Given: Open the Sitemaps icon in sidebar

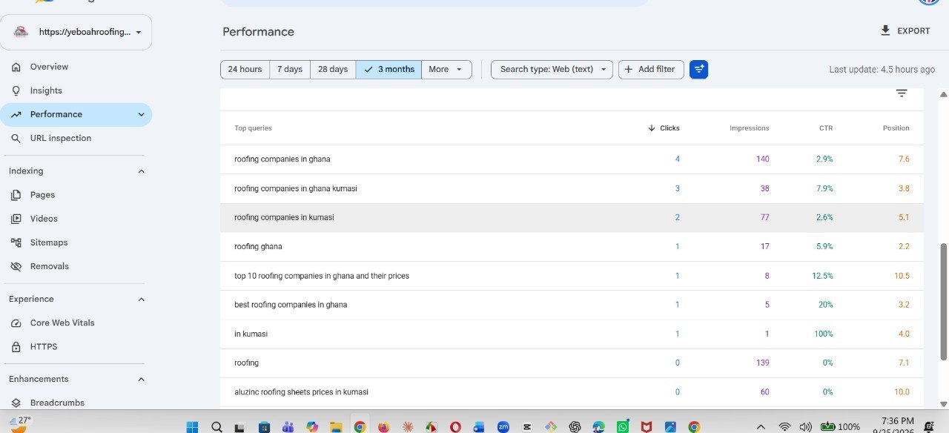Looking at the screenshot, I should [16, 242].
